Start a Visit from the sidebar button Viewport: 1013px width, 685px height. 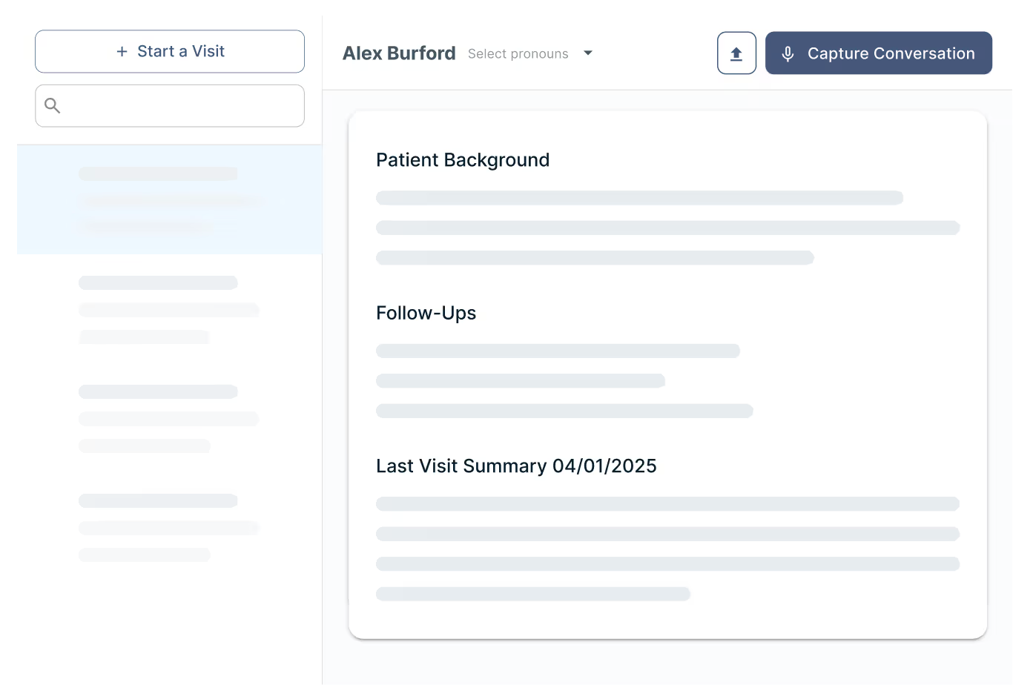pyautogui.click(x=170, y=52)
